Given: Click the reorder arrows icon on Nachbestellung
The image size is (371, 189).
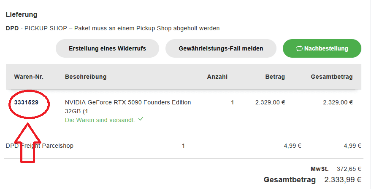Looking at the screenshot, I should click(299, 48).
